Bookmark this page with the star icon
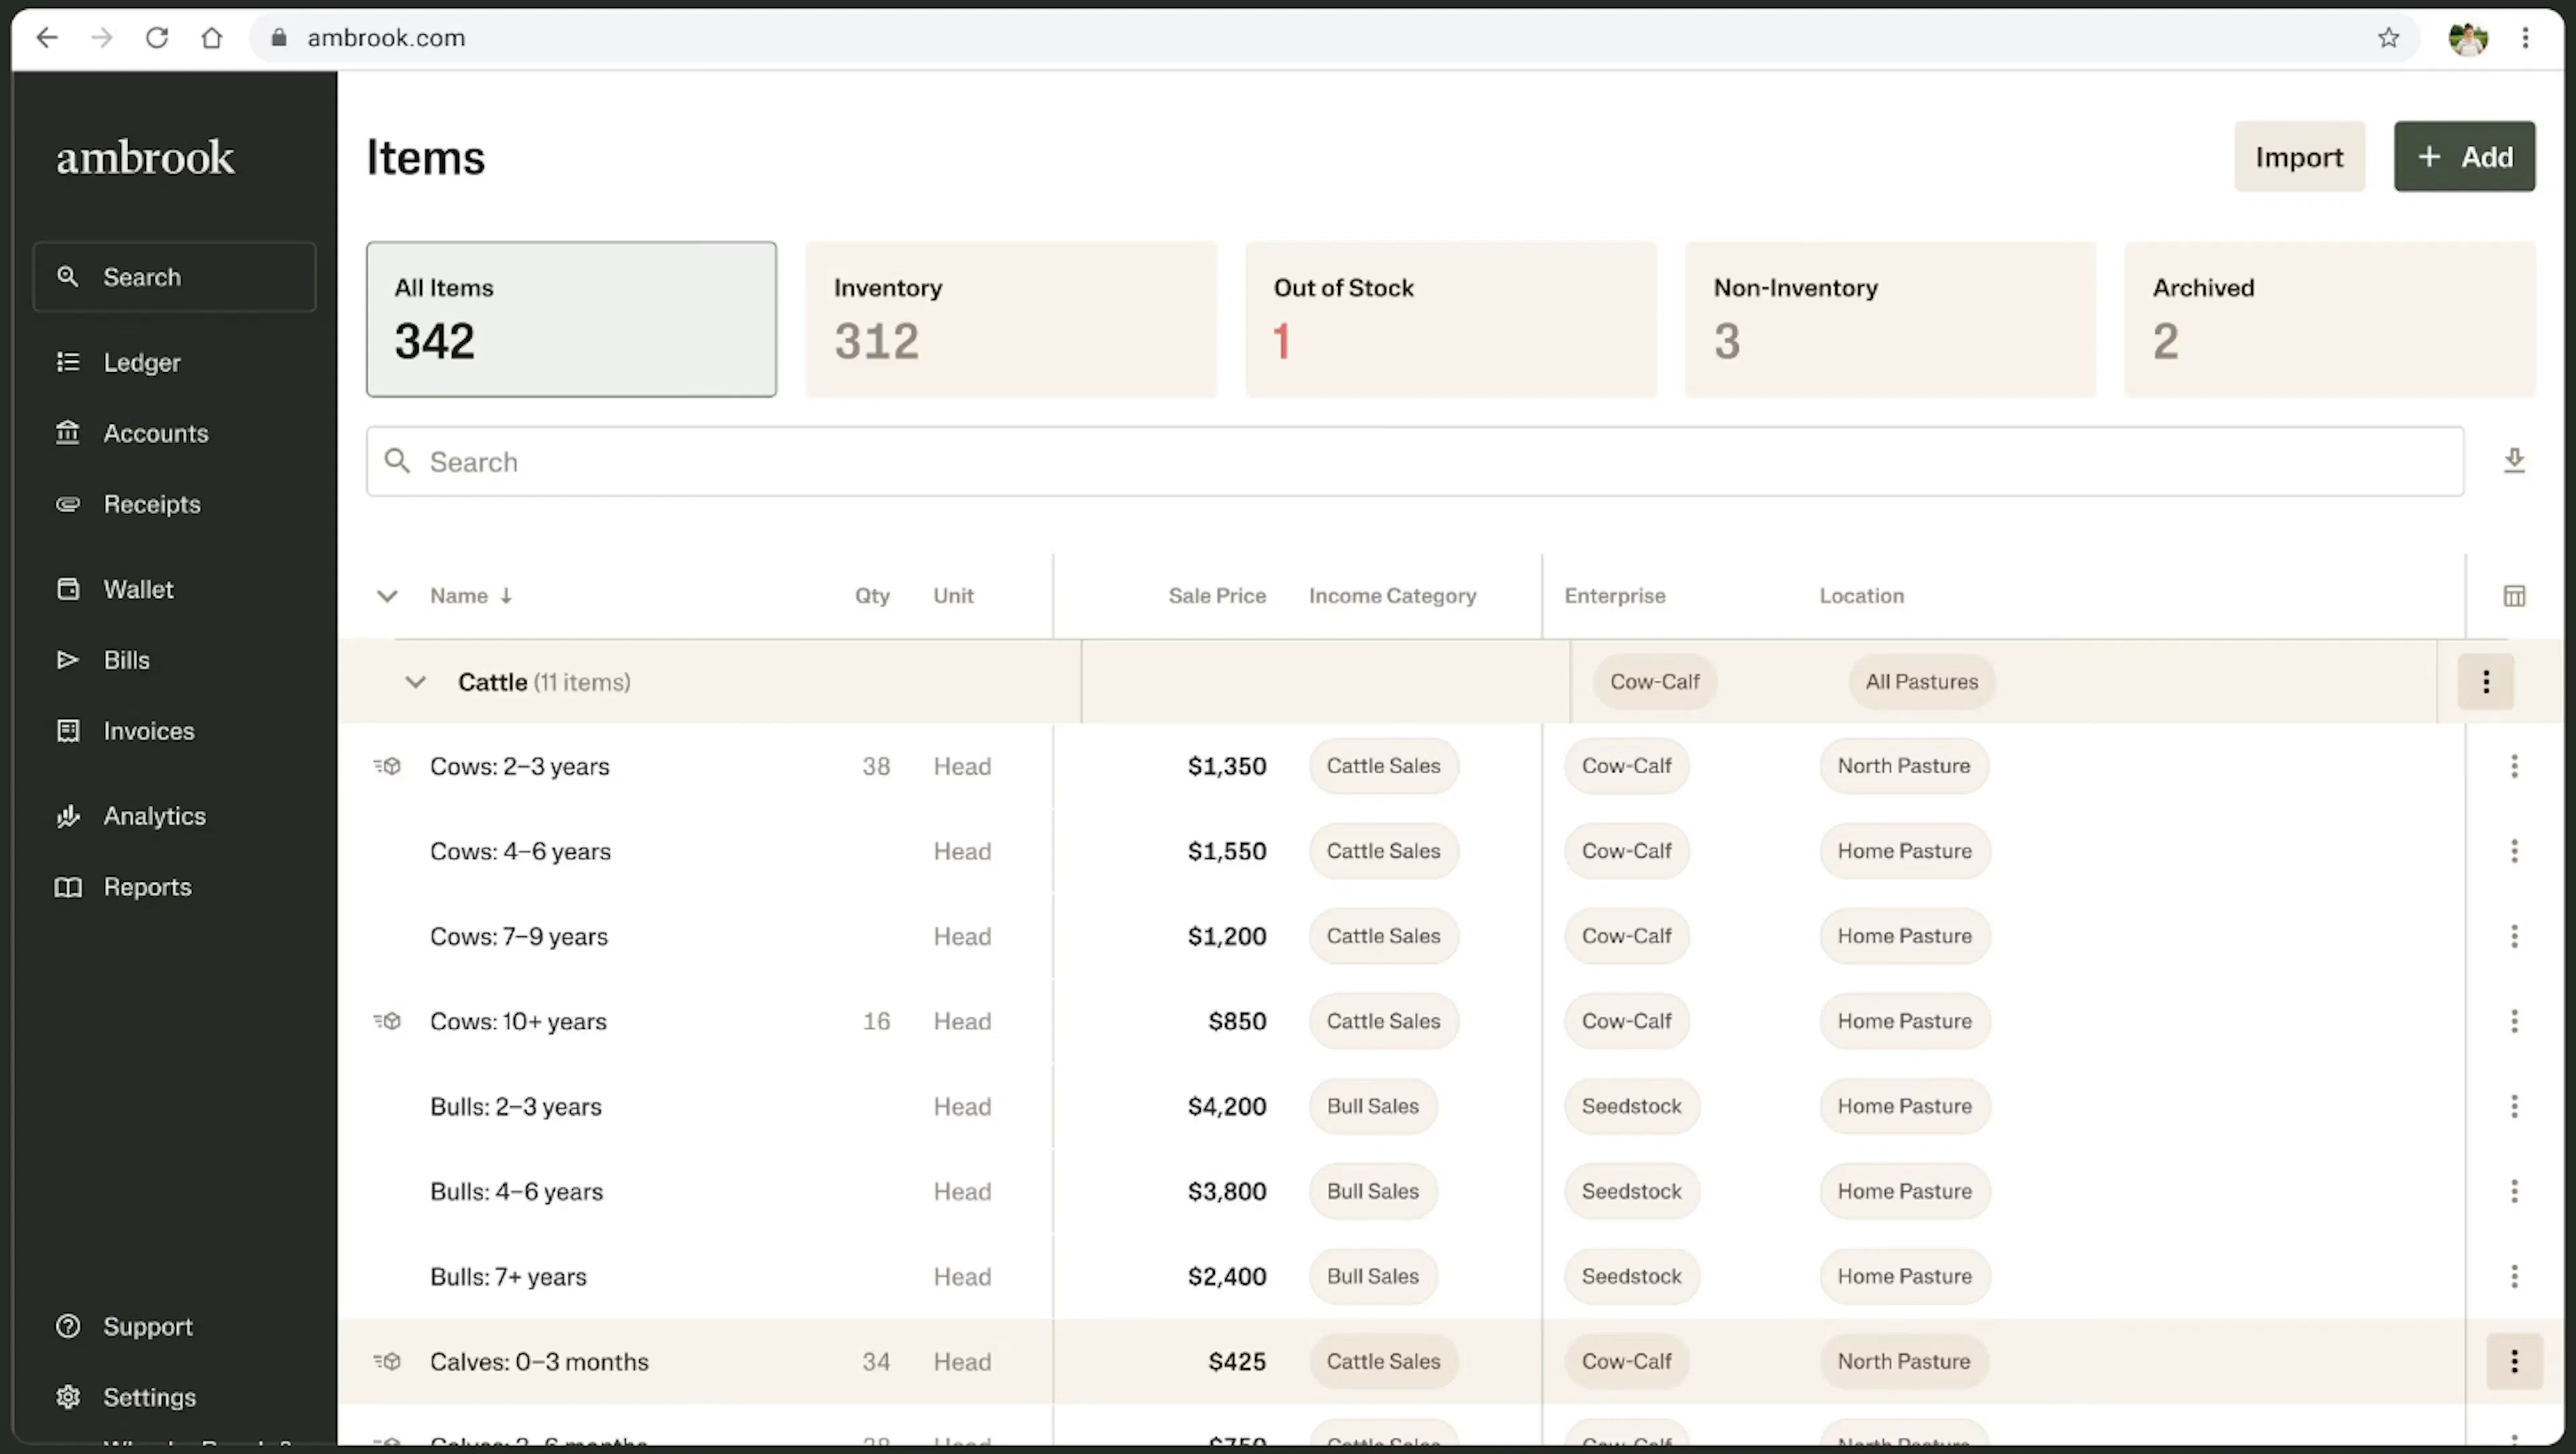The image size is (2576, 1454). point(2388,38)
